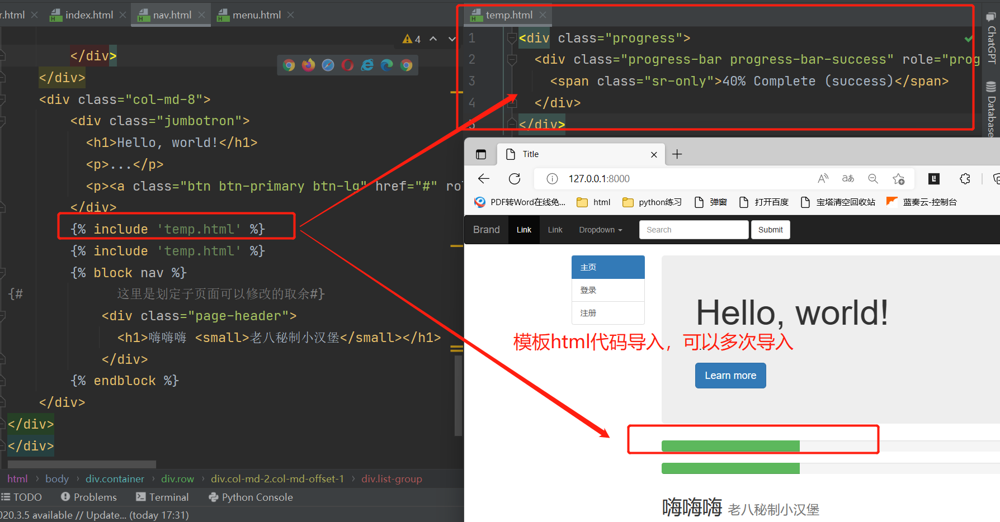Close the nav.html editor tab
Image resolution: width=1000 pixels, height=522 pixels.
[201, 15]
